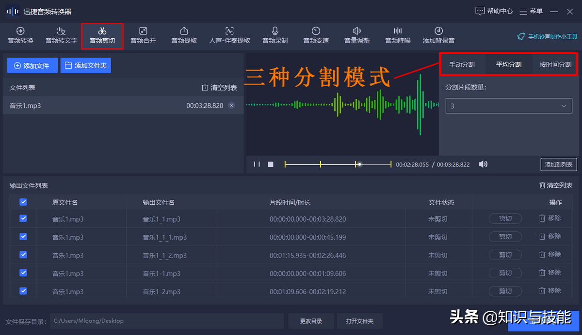Open the 人声-伴奏提取 vocal extraction tool

pyautogui.click(x=229, y=35)
